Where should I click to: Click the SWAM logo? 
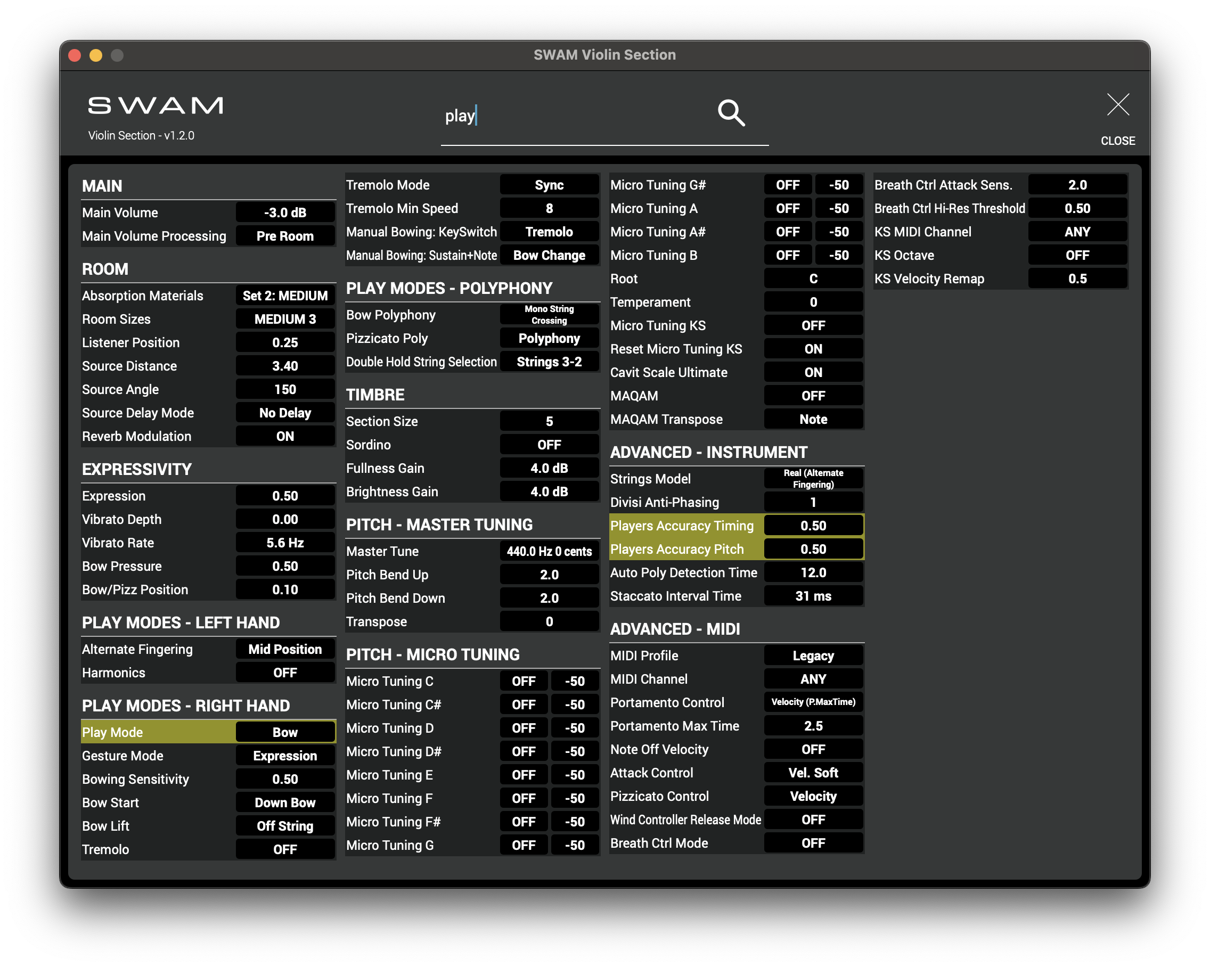pyautogui.click(x=156, y=105)
